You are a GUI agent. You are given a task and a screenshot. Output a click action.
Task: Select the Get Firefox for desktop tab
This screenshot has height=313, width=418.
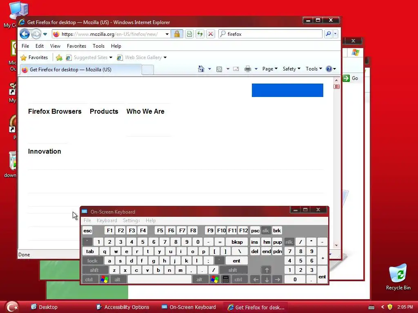[x=80, y=70]
